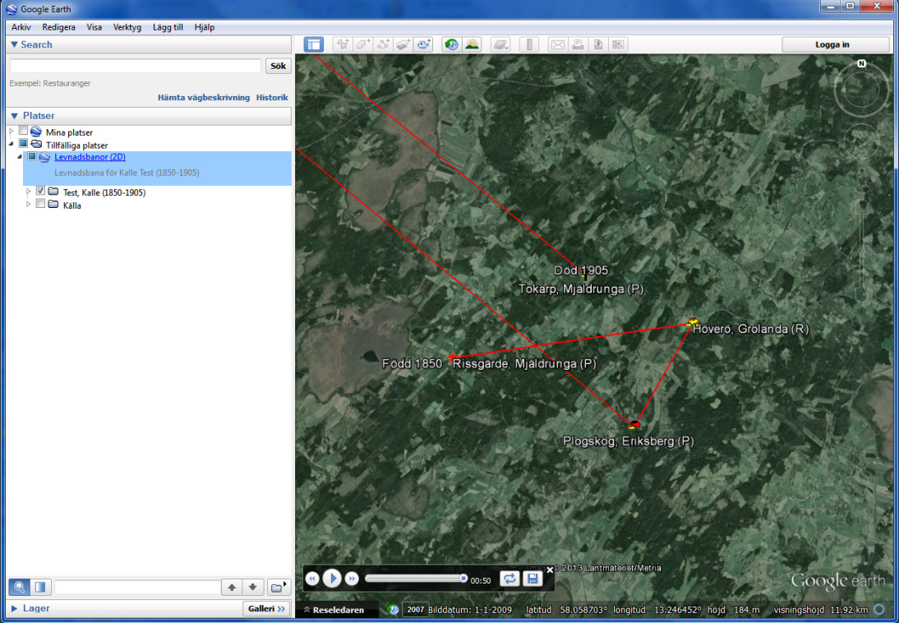Click the print toolbar icon
Viewport: 899px width, 623px height.
[x=578, y=44]
